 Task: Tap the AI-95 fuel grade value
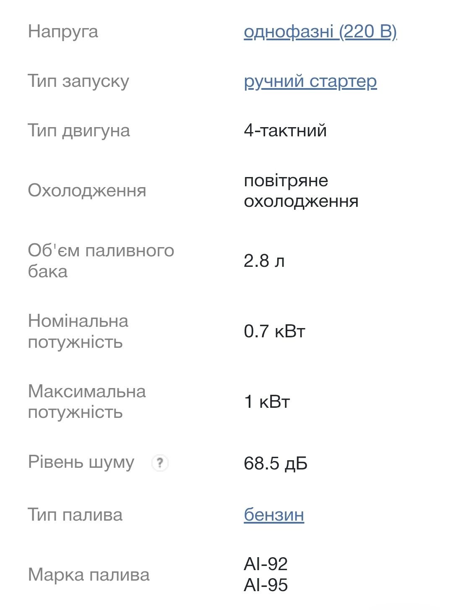point(266,585)
